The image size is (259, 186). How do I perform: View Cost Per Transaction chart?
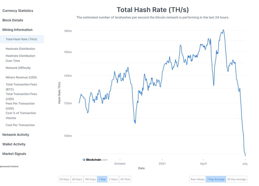(x=20, y=125)
